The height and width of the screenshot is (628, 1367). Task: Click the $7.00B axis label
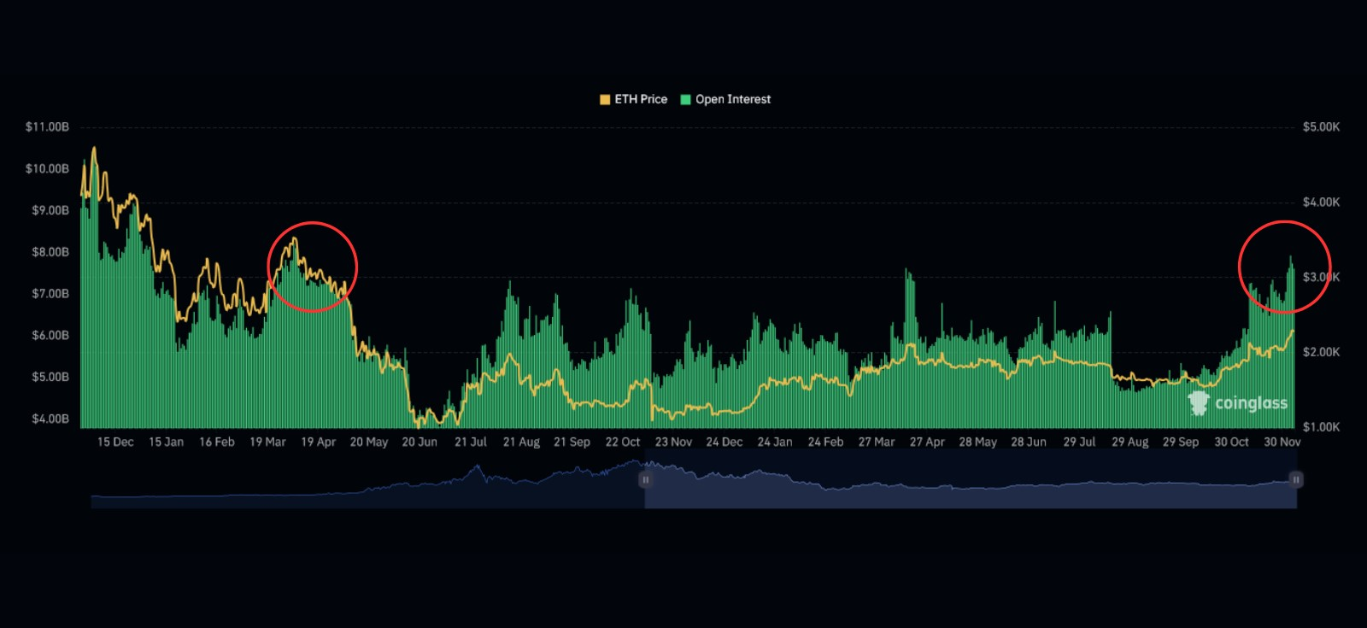(50, 294)
